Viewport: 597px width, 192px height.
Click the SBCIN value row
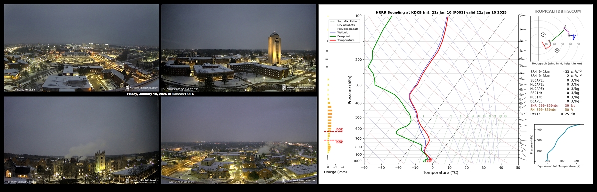555,93
